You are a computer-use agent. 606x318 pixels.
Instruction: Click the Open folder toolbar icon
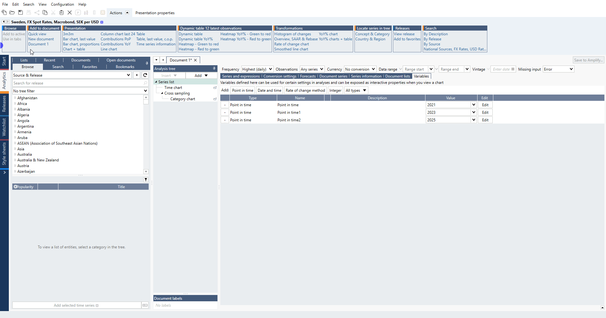[x=12, y=13]
